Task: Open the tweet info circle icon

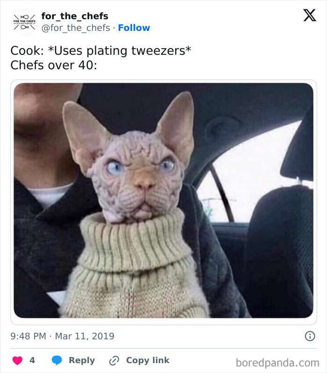Action: (310, 336)
